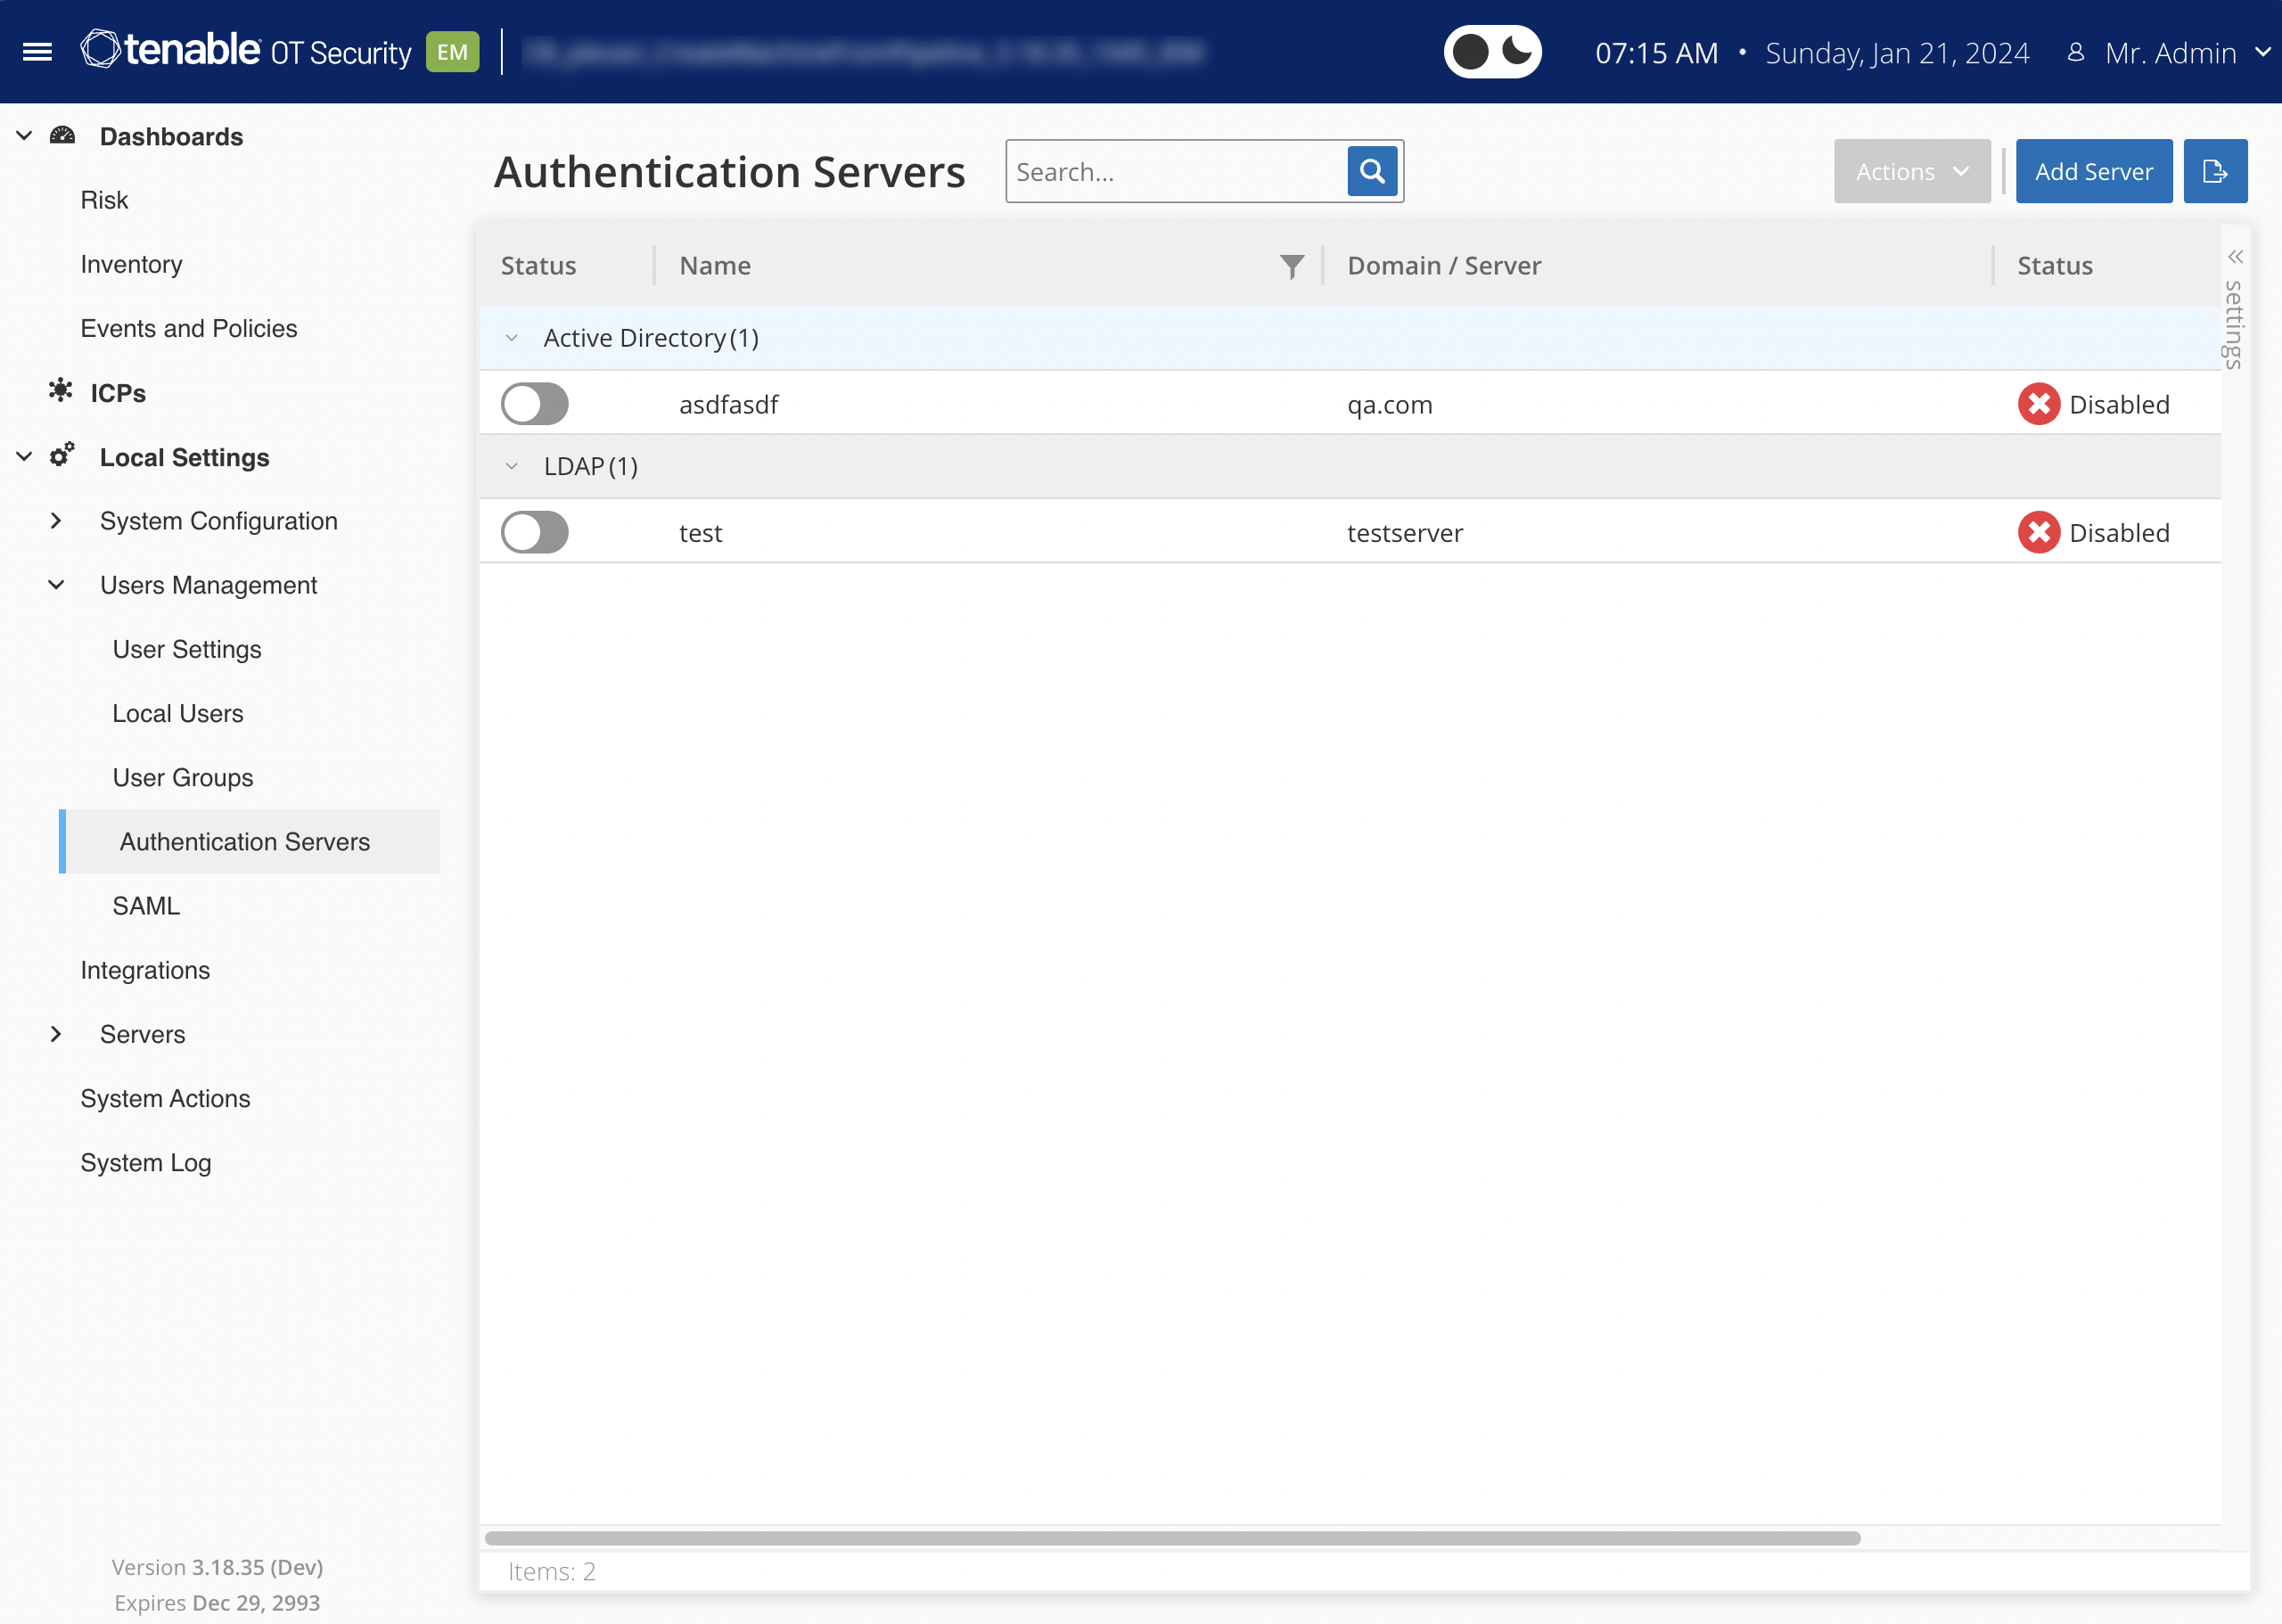This screenshot has height=1624, width=2282.
Task: Click the Name column filter icon
Action: tap(1291, 266)
